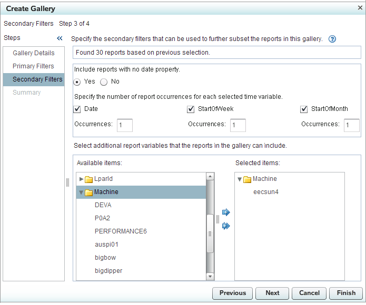Collapse the Steps panel with double chevron
Screen dimensions: 366x305
60,38
